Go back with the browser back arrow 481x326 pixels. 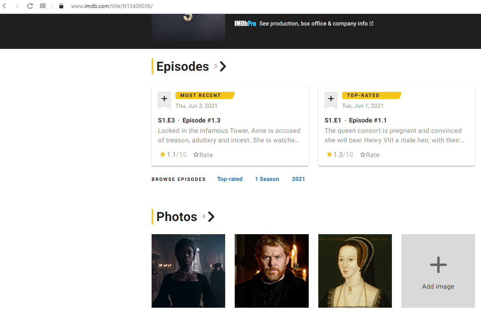pos(4,6)
